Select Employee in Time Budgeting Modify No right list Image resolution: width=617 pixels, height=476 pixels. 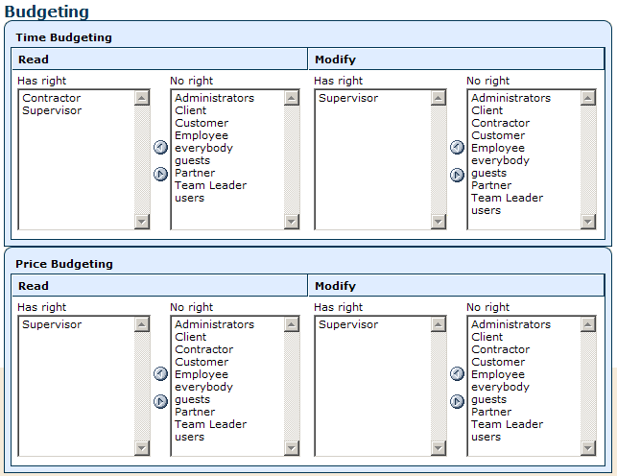pos(498,148)
